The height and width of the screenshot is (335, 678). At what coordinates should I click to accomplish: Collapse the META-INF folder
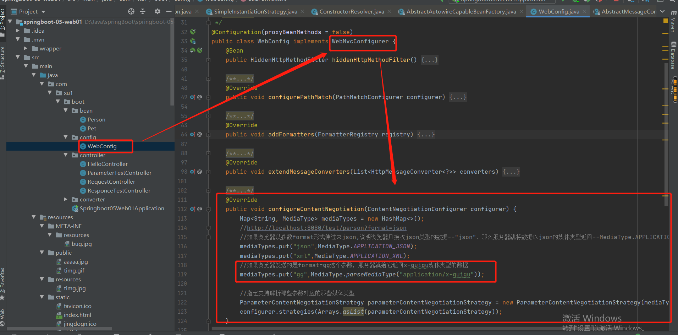tap(42, 226)
